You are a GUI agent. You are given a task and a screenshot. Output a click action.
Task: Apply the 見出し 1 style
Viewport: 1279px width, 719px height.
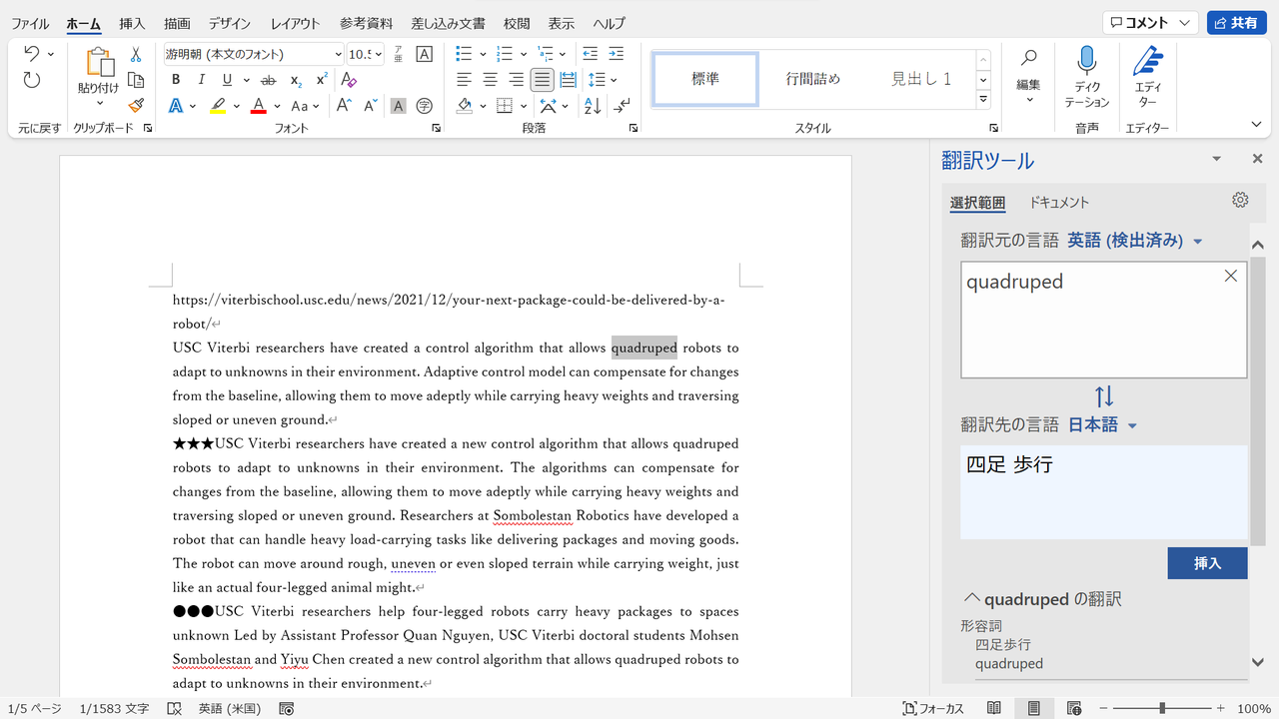coord(921,79)
